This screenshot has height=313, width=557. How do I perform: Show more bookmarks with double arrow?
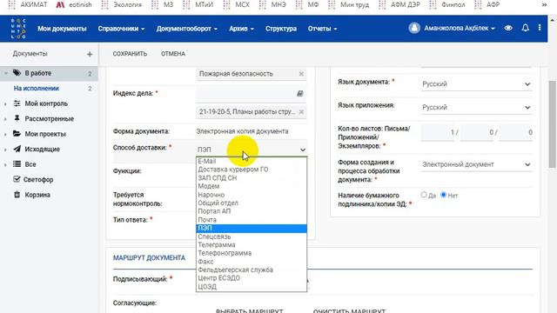point(544,4)
